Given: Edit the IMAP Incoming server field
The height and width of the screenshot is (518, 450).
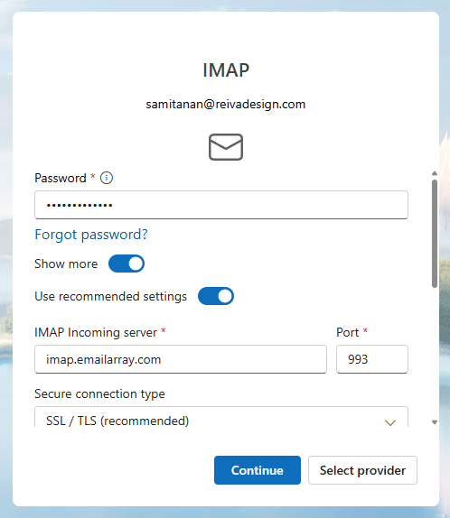Looking at the screenshot, I should [181, 359].
